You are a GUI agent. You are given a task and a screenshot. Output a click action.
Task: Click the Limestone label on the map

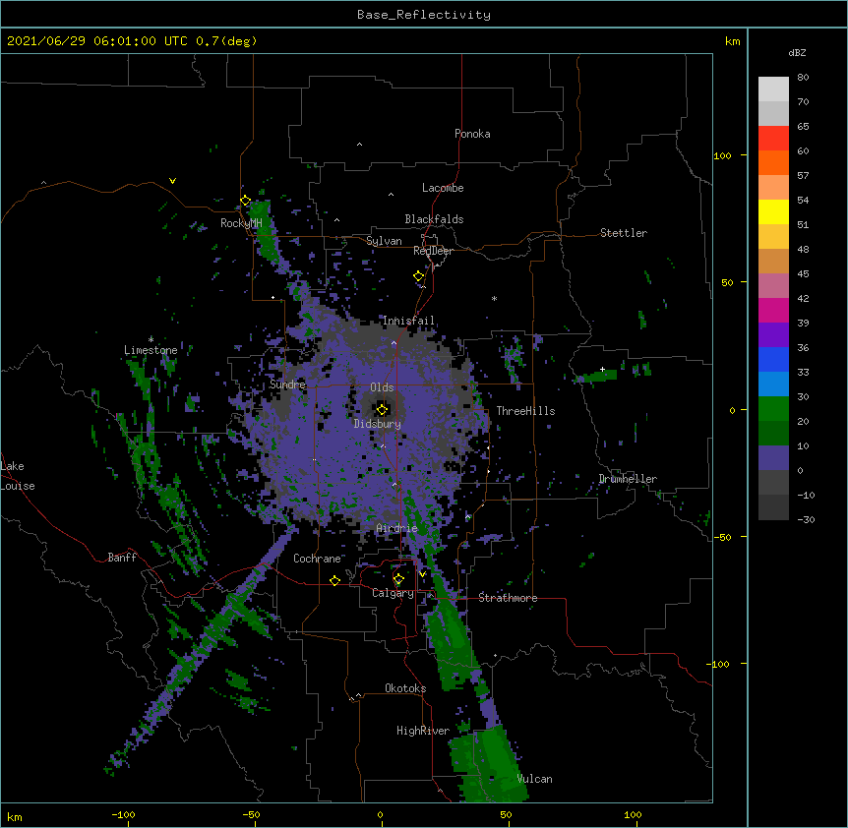pos(151,350)
